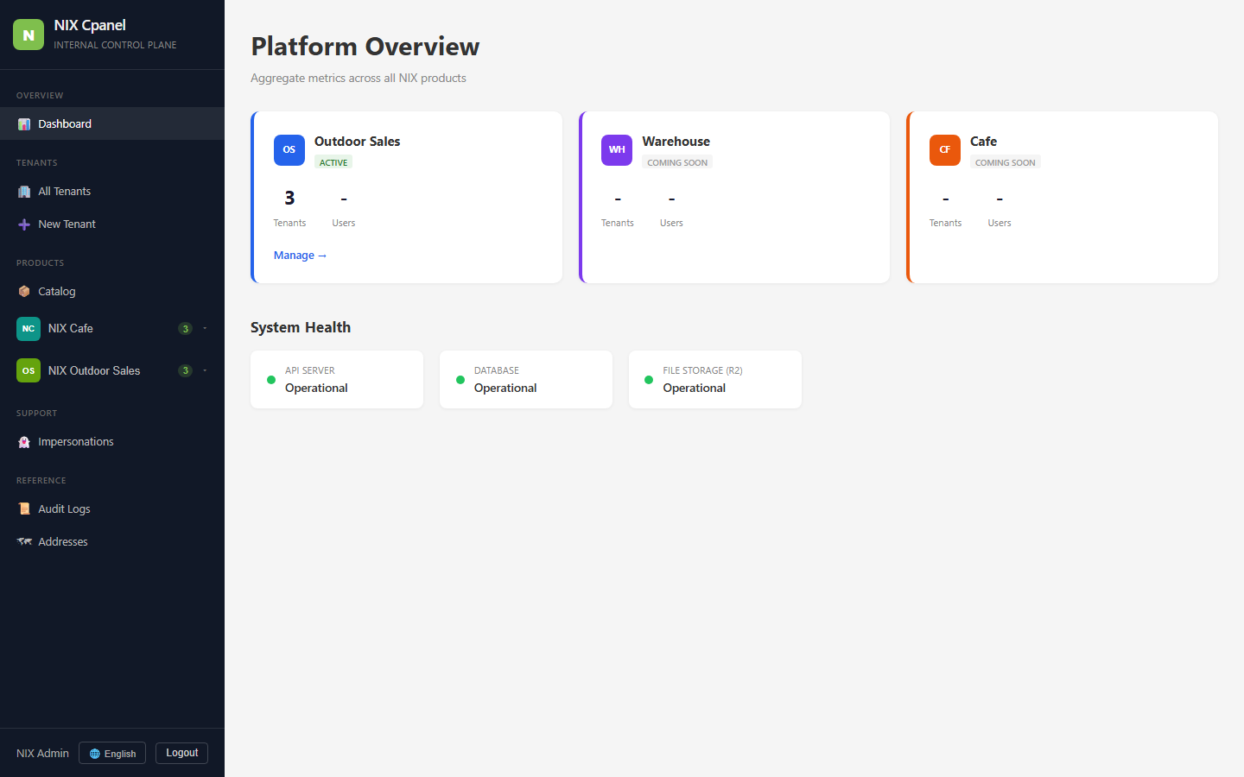Viewport: 1244px width, 777px height.
Task: Click the Catalog box icon
Action: [24, 292]
